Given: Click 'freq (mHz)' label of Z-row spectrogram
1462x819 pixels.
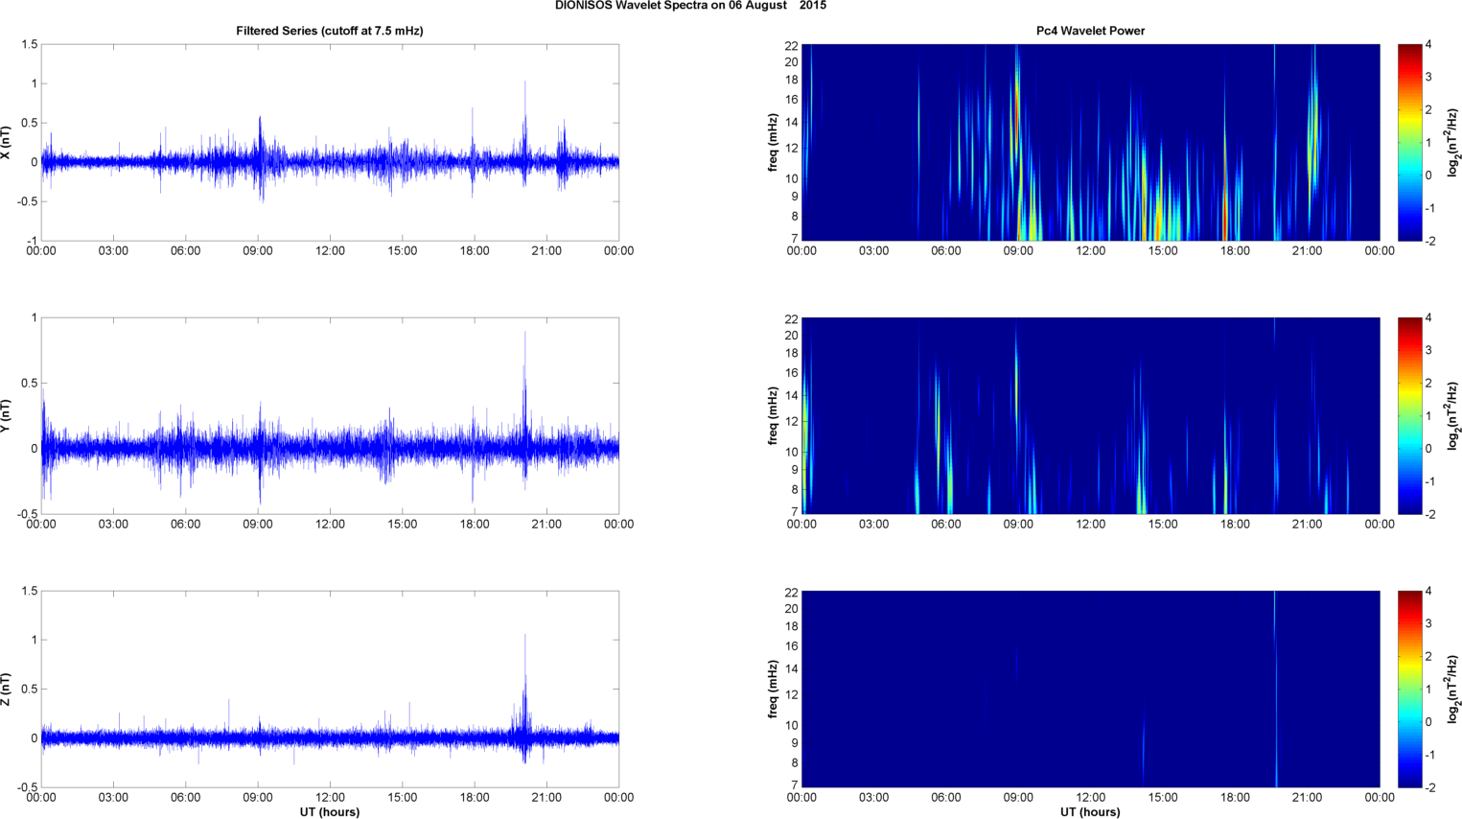Looking at the screenshot, I should 773,689.
